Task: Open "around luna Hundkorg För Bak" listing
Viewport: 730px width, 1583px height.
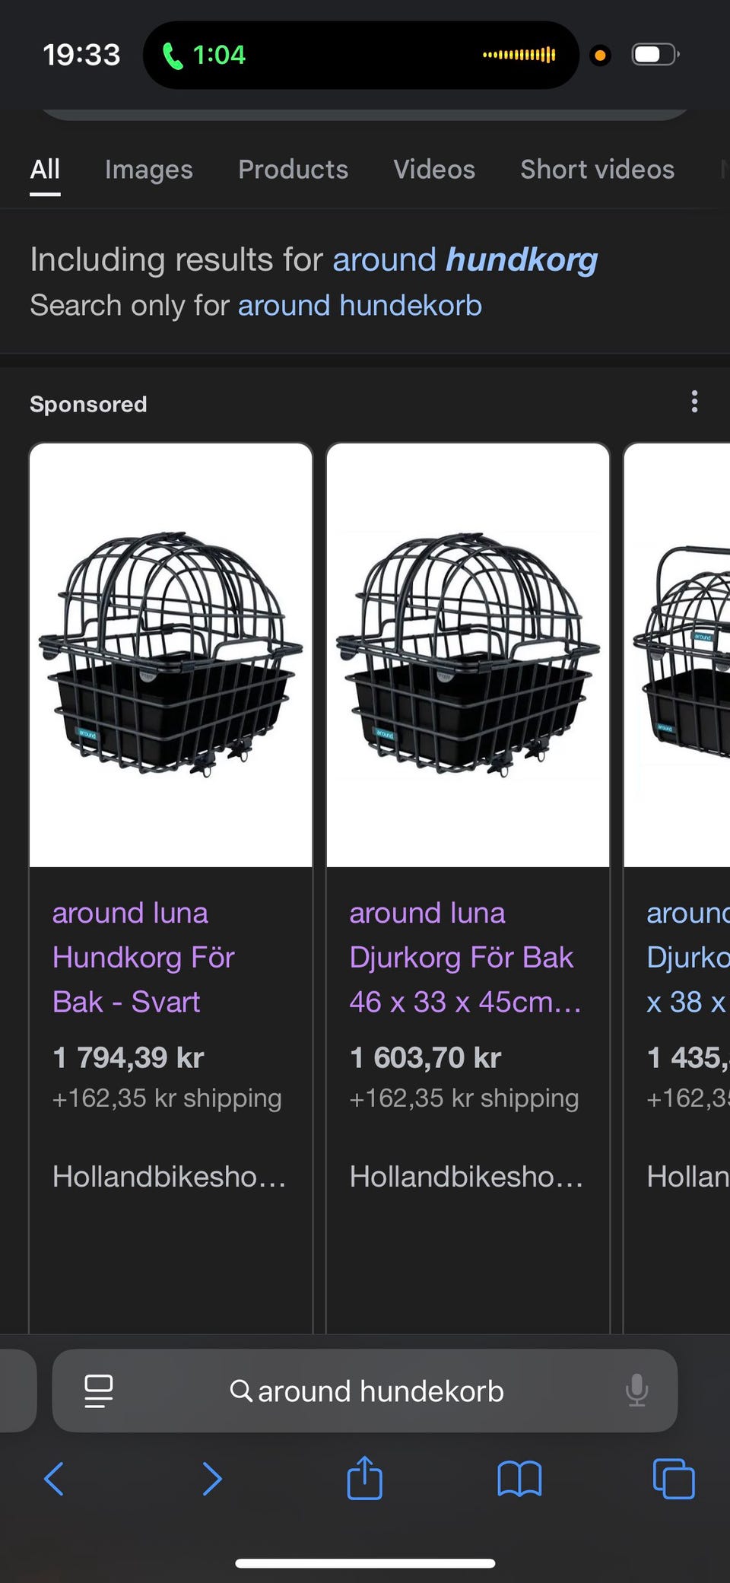Action: (x=143, y=957)
